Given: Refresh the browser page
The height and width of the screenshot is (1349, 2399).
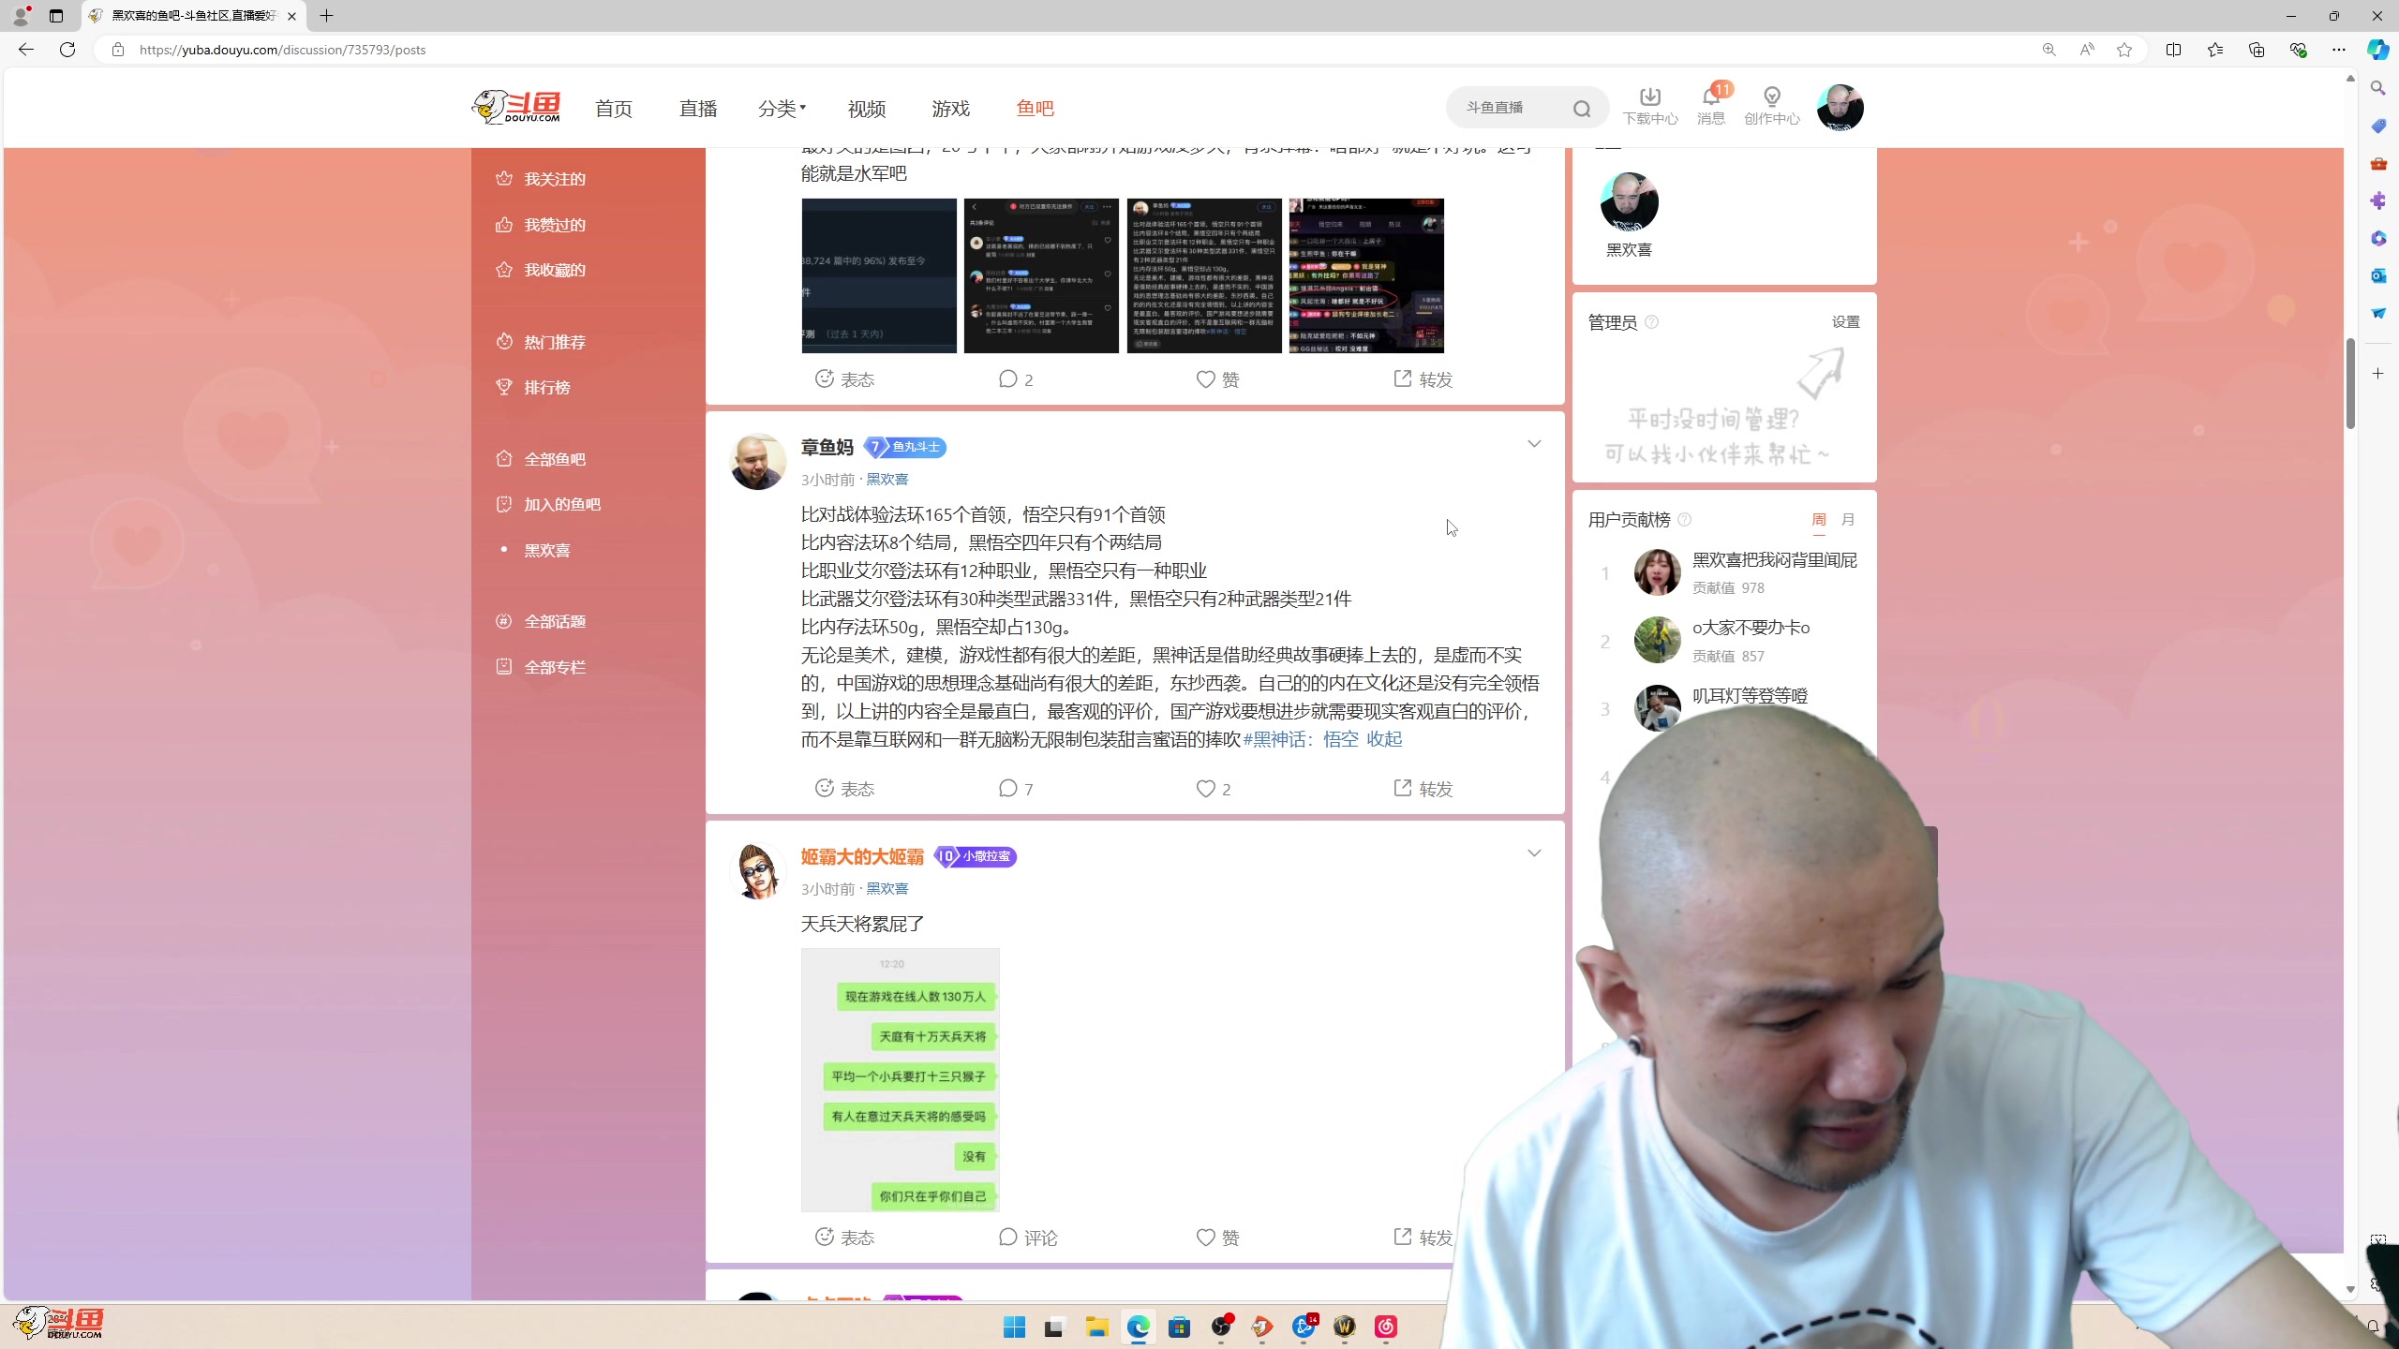Looking at the screenshot, I should click(67, 50).
